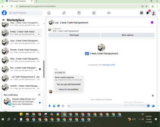Open Windows Start menu
Image resolution: width=160 pixels, height=127 pixels.
(3, 119)
